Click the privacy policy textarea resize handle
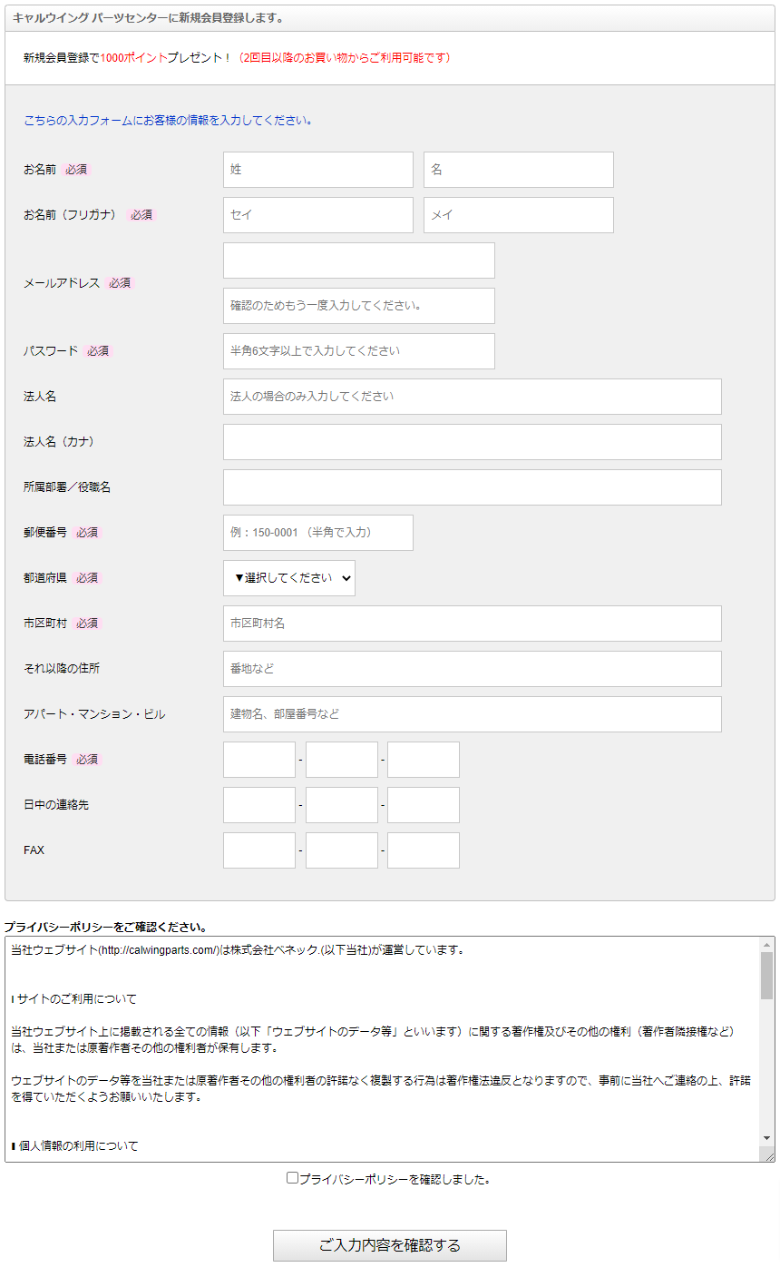The image size is (780, 1277). pos(769,1156)
